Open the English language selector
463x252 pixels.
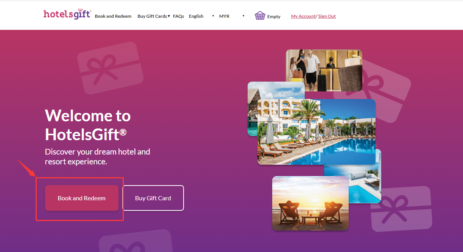(x=202, y=16)
